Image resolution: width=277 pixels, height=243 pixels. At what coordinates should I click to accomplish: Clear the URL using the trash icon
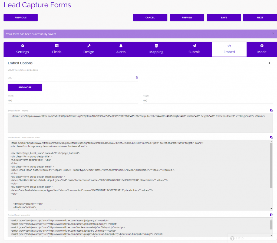pyautogui.click(x=137, y=77)
